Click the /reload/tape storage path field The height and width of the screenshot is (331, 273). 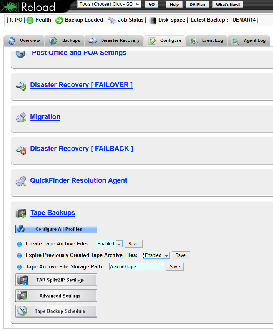pos(137,266)
